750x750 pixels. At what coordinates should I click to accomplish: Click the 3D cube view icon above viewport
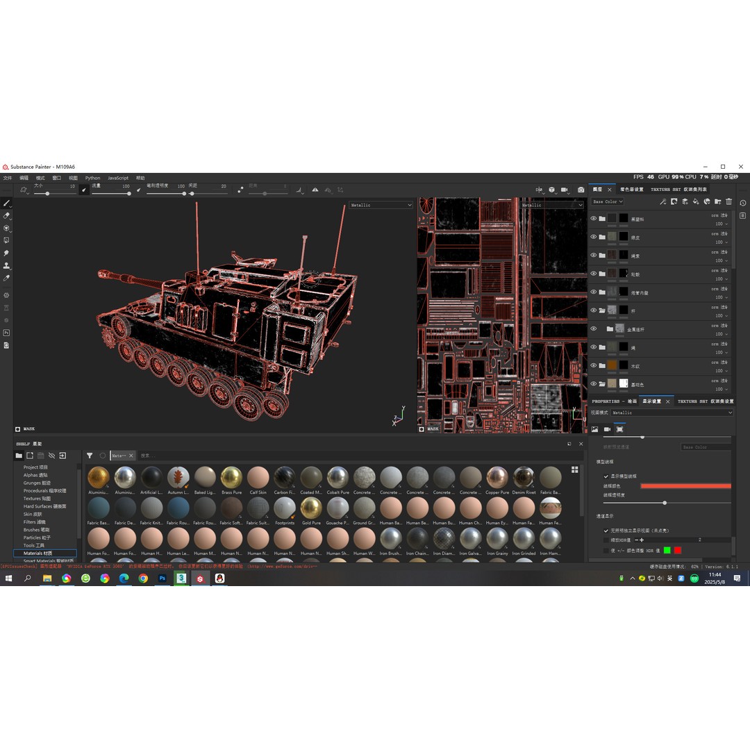click(551, 190)
